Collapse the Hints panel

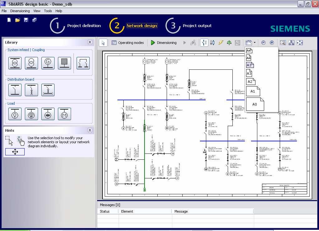90,130
